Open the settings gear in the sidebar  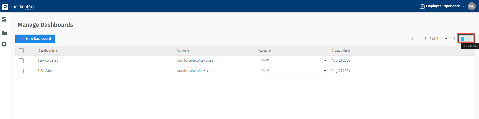coord(4,44)
